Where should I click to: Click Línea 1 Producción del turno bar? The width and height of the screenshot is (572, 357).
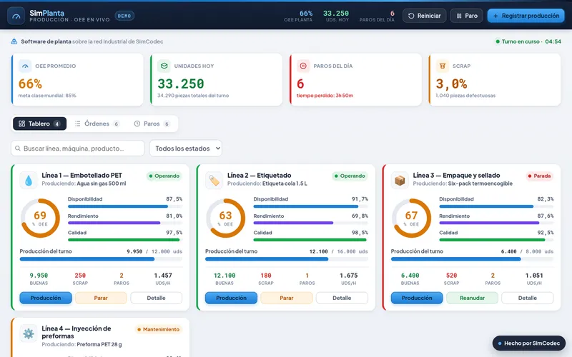pyautogui.click(x=101, y=259)
